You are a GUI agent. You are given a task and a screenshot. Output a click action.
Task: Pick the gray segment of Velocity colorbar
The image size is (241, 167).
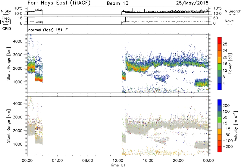click(x=220, y=126)
